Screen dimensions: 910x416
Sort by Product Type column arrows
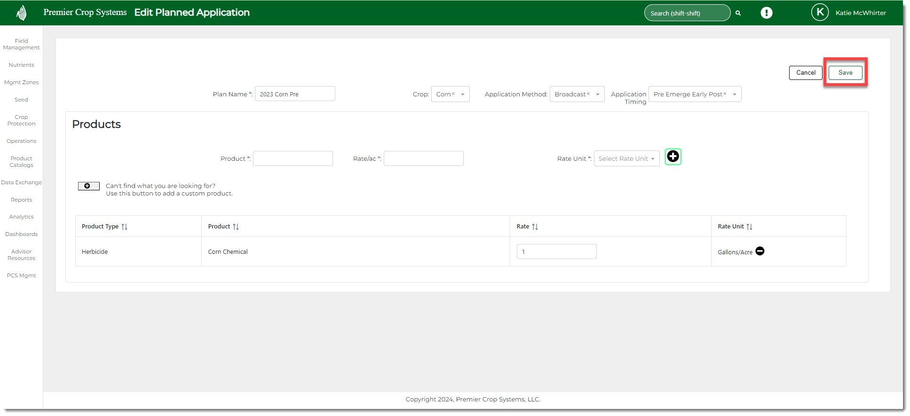[124, 227]
